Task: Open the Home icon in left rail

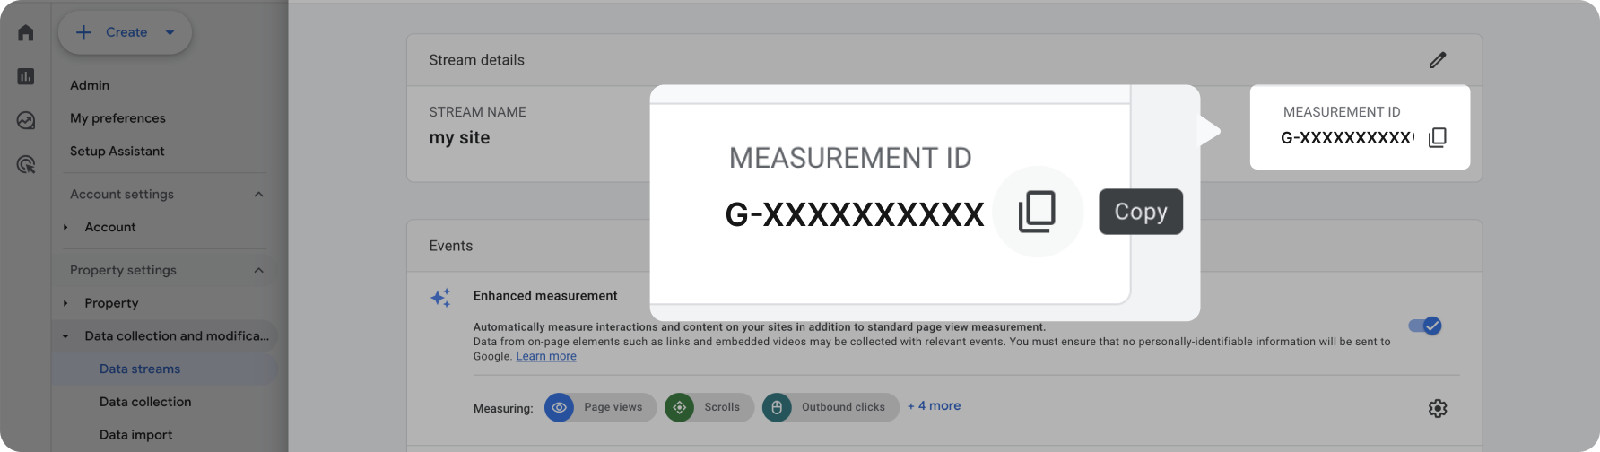Action: click(26, 33)
